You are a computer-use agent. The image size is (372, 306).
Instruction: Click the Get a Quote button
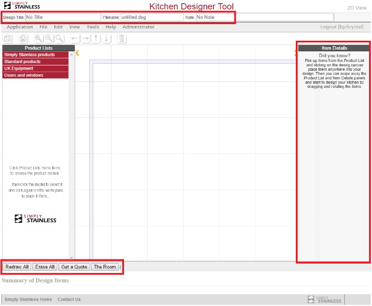coord(74,267)
